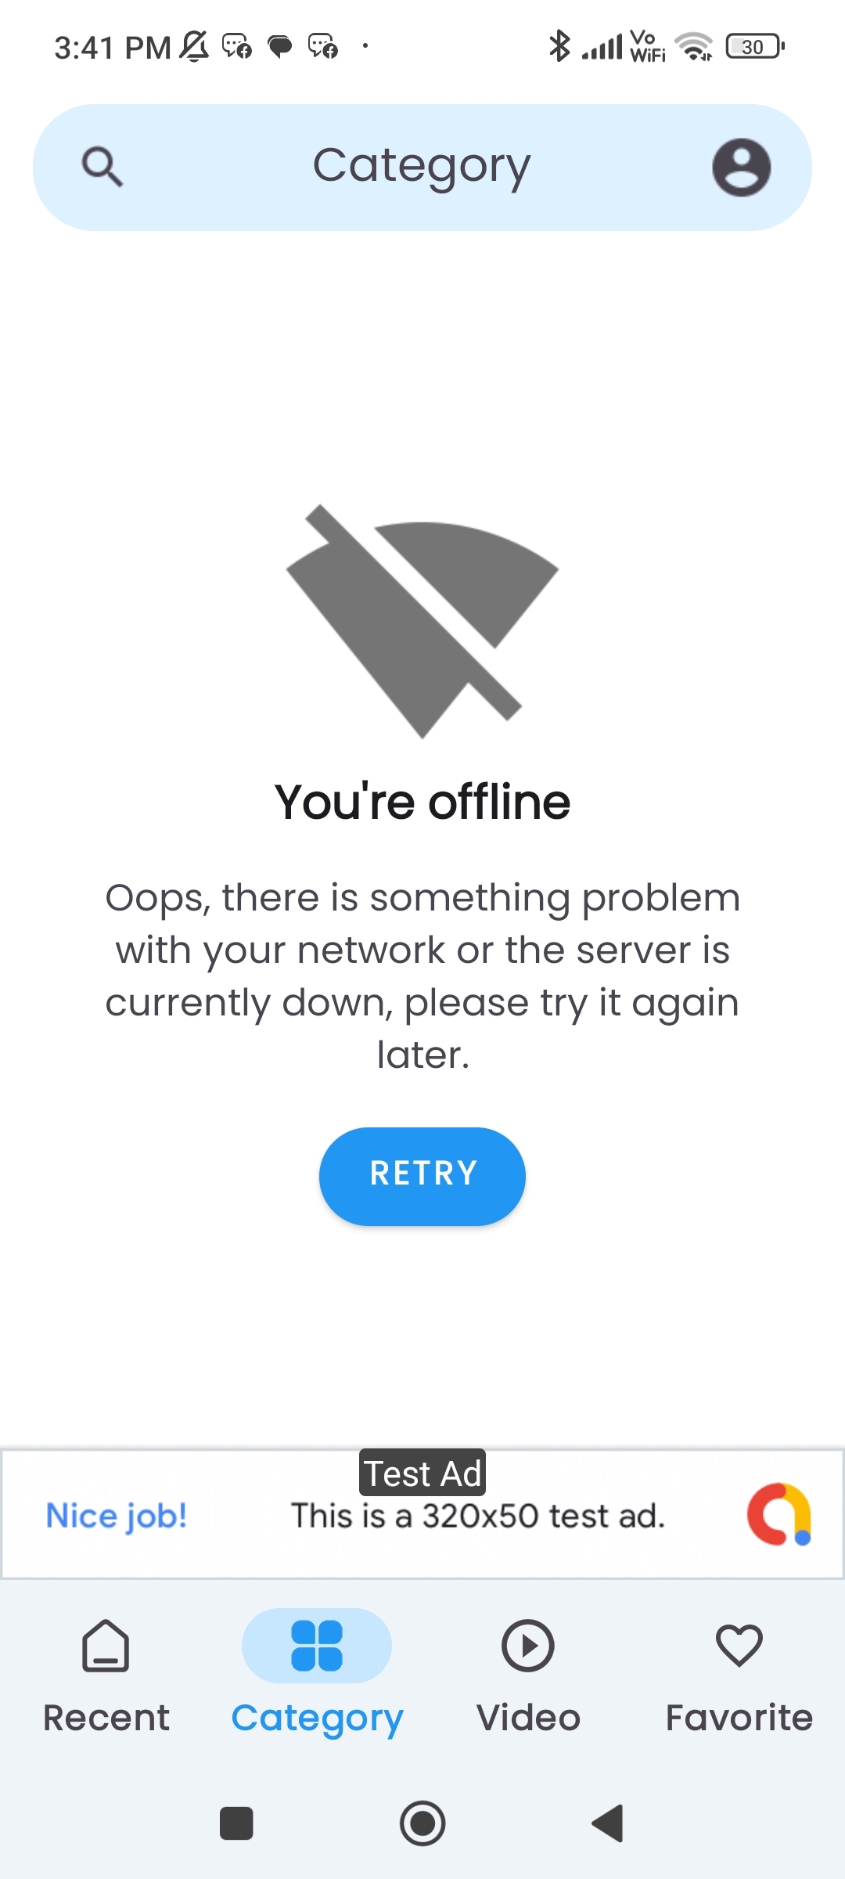This screenshot has height=1879, width=845.
Task: Open the Favorite heart icon
Action: click(739, 1645)
